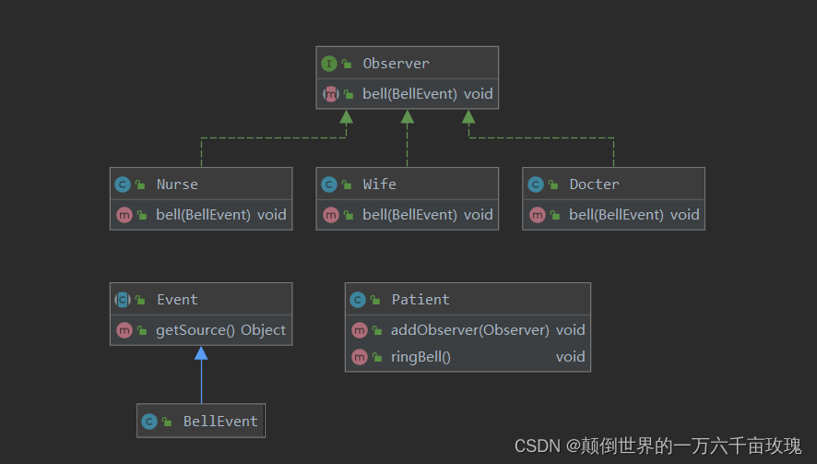Click the Observer interface icon

pyautogui.click(x=329, y=64)
